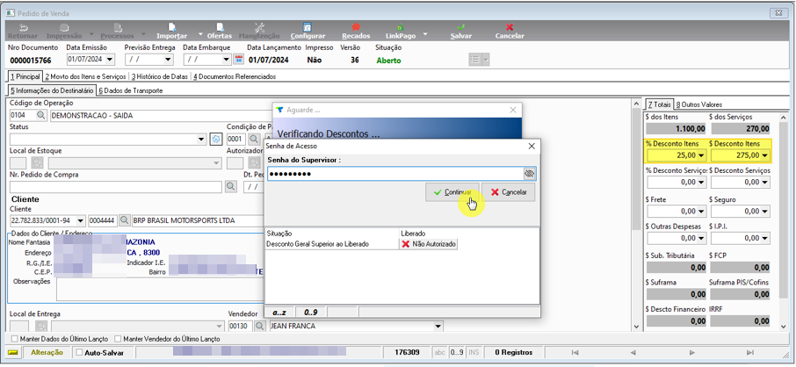Enable Manter Vendedor do Último Lançto checkbox
796x367 pixels.
tap(118, 339)
